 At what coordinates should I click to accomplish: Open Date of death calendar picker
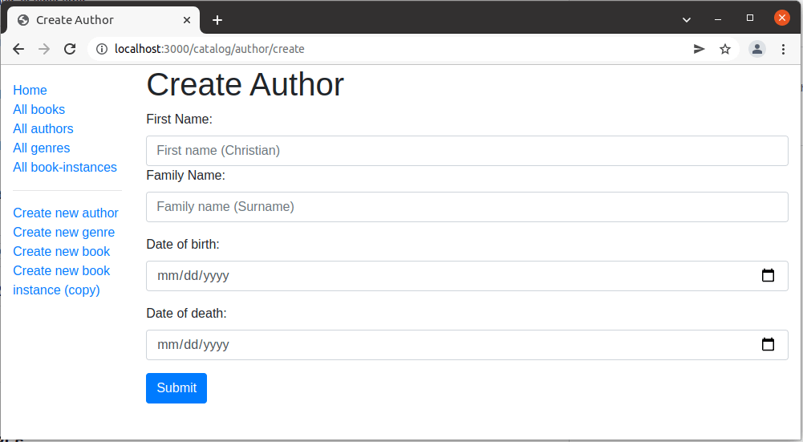click(x=767, y=345)
